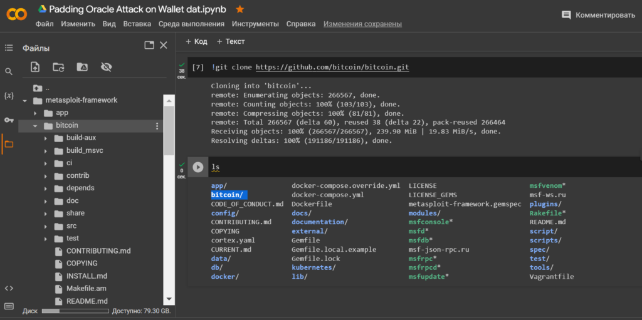The image size is (642, 320).
Task: Click the refresh folder icon
Action: pyautogui.click(x=58, y=67)
